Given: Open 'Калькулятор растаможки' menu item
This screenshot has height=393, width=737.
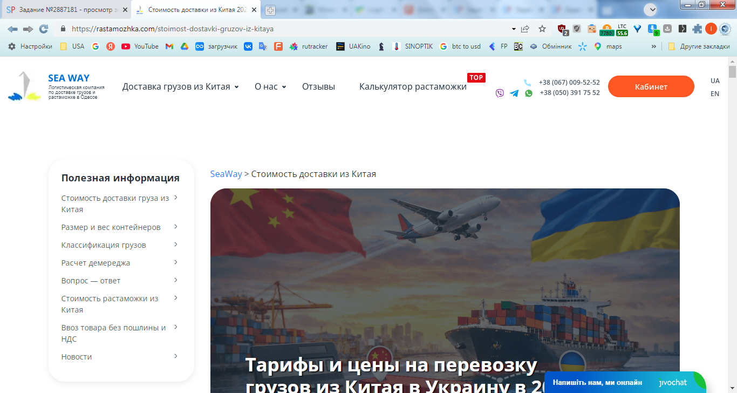Looking at the screenshot, I should [x=413, y=86].
